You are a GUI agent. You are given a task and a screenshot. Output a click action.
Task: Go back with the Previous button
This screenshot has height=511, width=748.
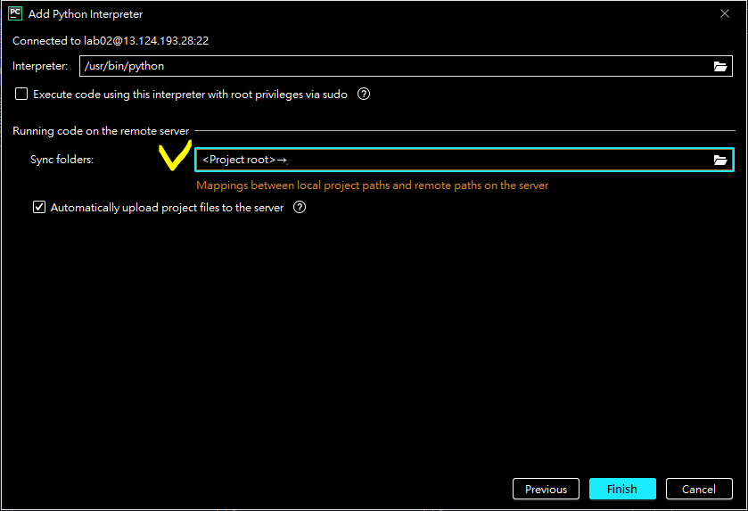pyautogui.click(x=546, y=489)
